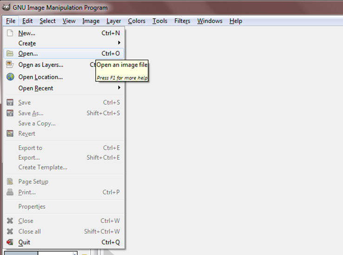Choose Export... menu entry
The image size is (343, 255).
tap(64, 157)
